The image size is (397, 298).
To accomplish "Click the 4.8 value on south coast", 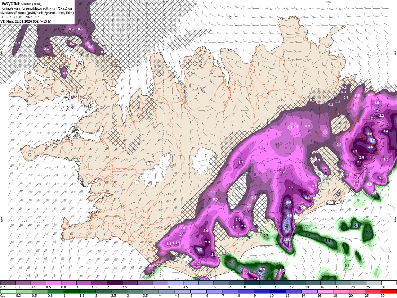I will (288, 240).
